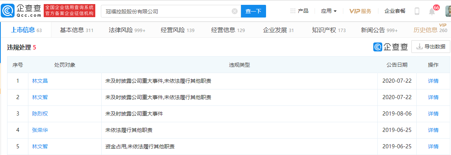Open the 经营风险 tab
The image size is (451, 155).
(x=177, y=30)
